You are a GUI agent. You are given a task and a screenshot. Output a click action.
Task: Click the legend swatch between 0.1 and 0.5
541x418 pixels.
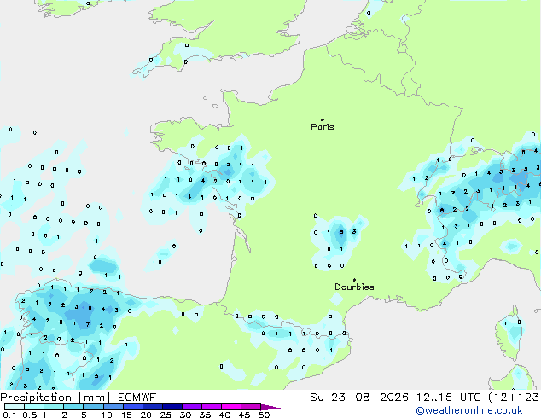pos(15,407)
